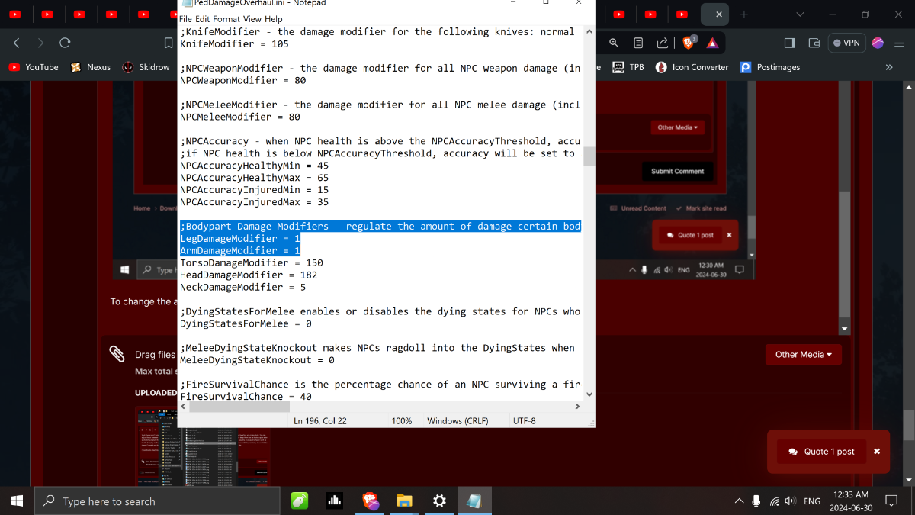The height and width of the screenshot is (515, 915).
Task: Expand the lower Other Media dropdown
Action: pyautogui.click(x=803, y=354)
